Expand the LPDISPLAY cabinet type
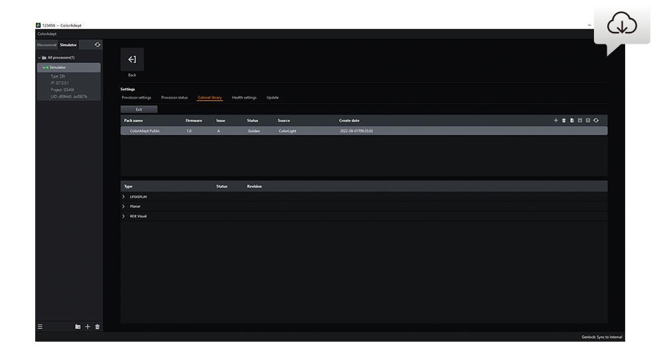This screenshot has height=347, width=661. point(123,197)
